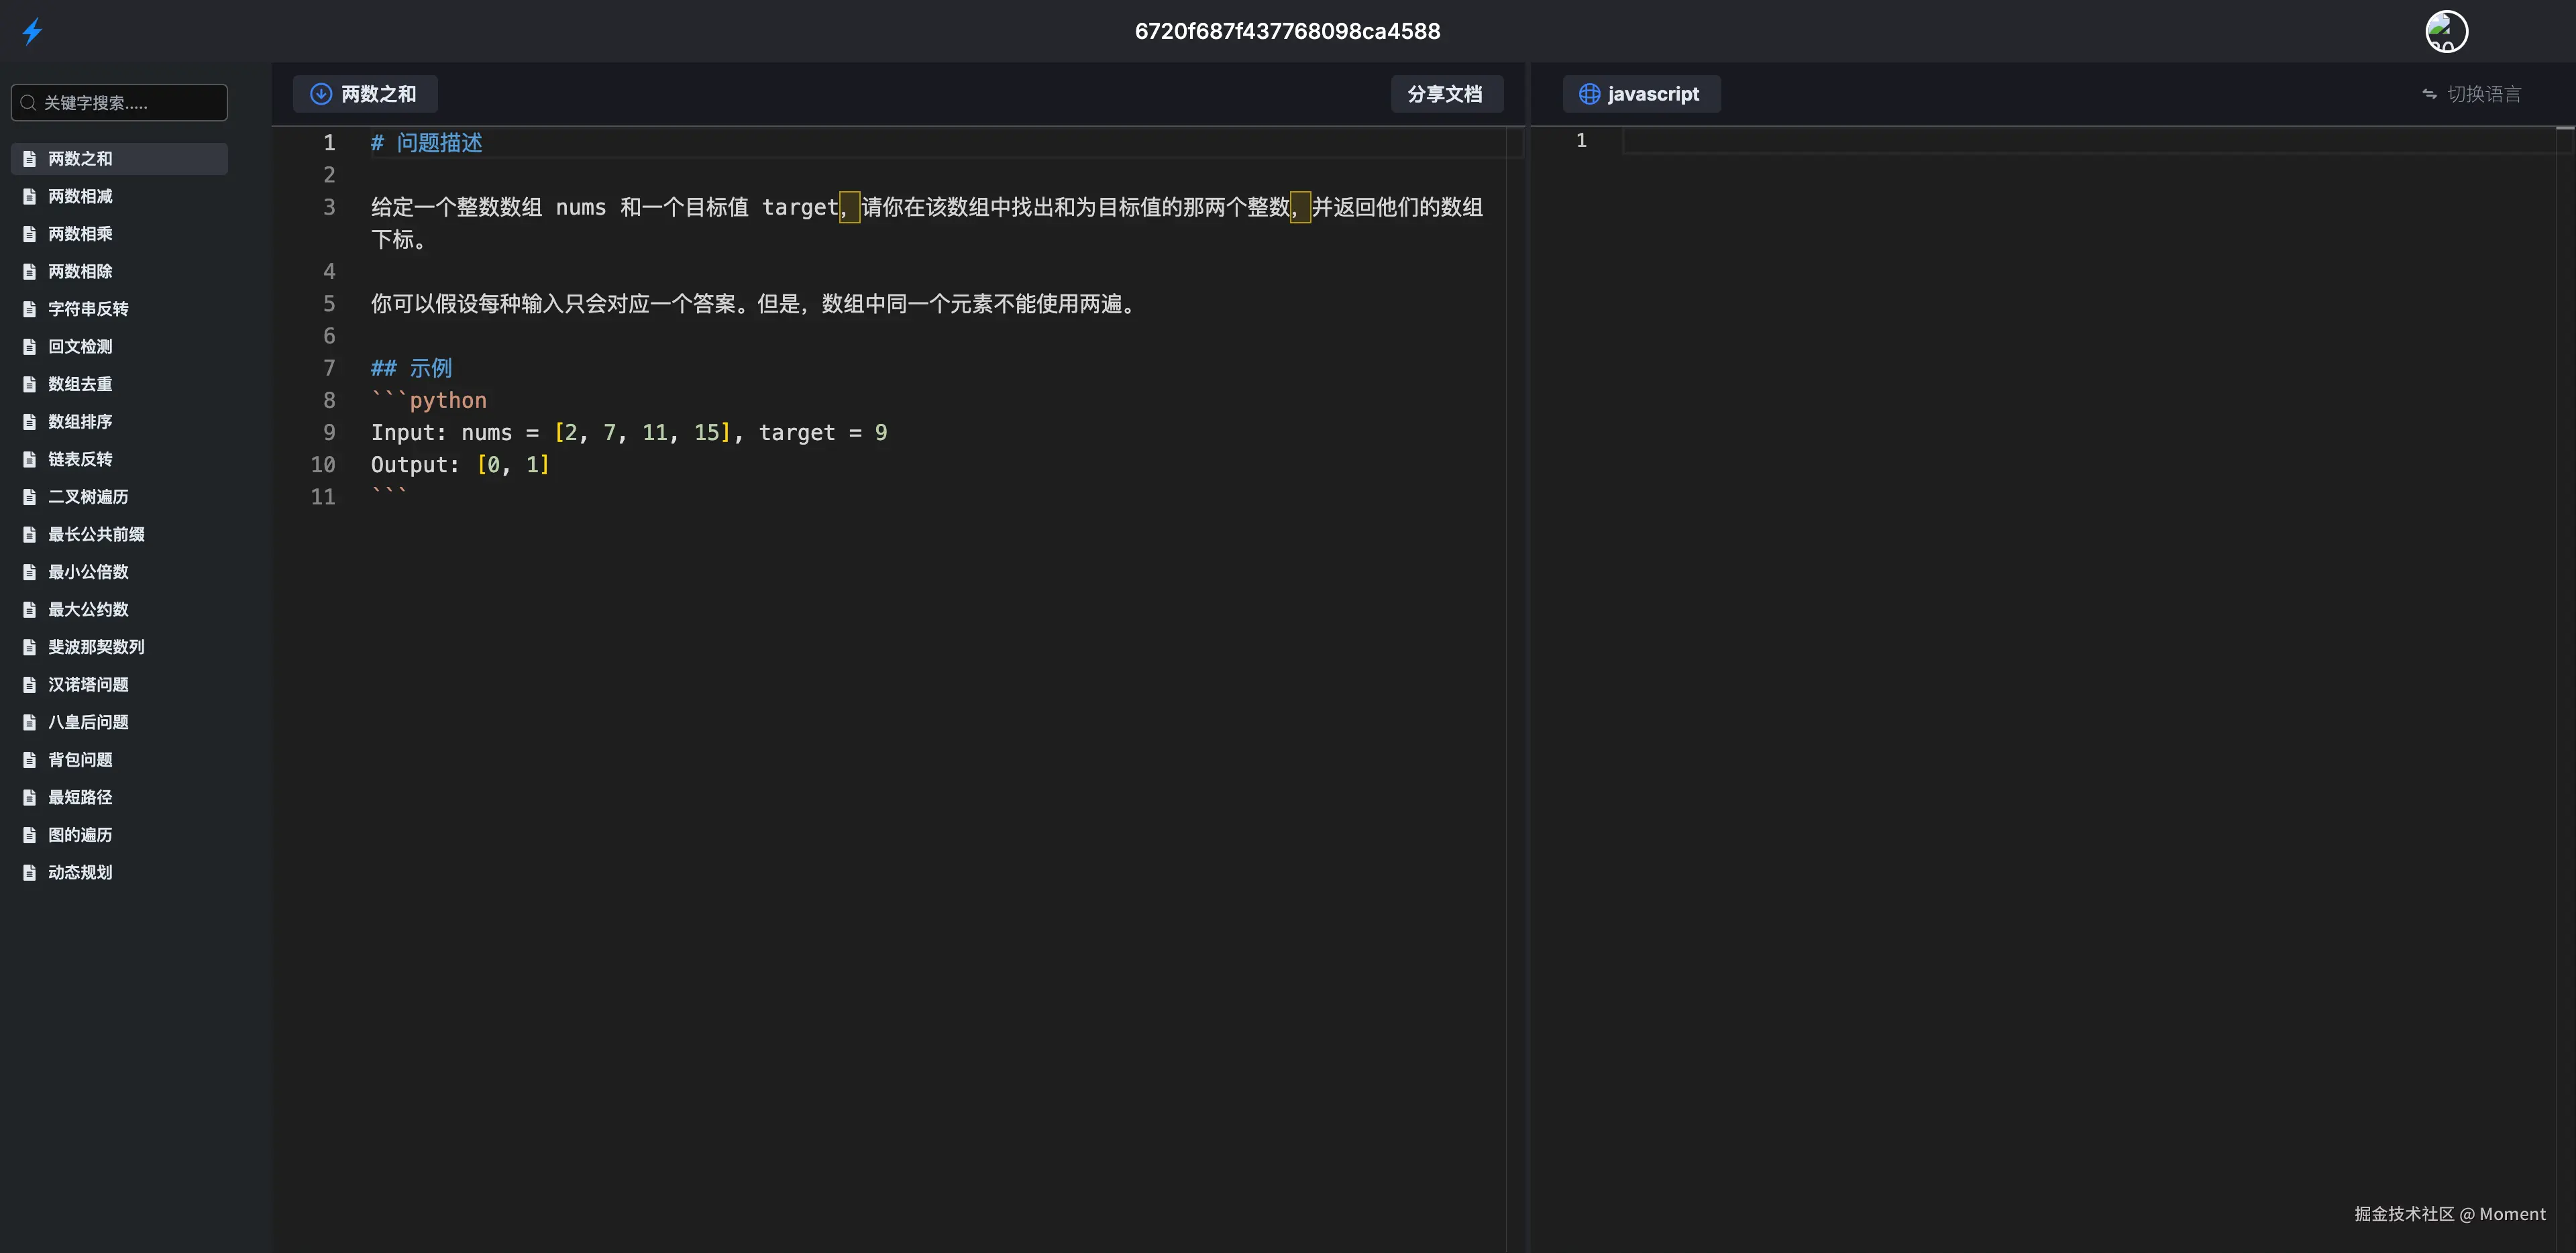Click the document icon for 八皇后问题
The width and height of the screenshot is (2576, 1253).
click(30, 722)
